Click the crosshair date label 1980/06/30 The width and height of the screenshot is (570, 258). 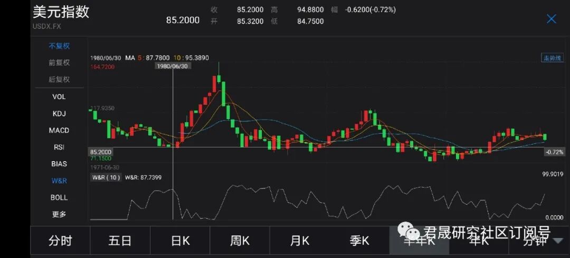coord(173,66)
